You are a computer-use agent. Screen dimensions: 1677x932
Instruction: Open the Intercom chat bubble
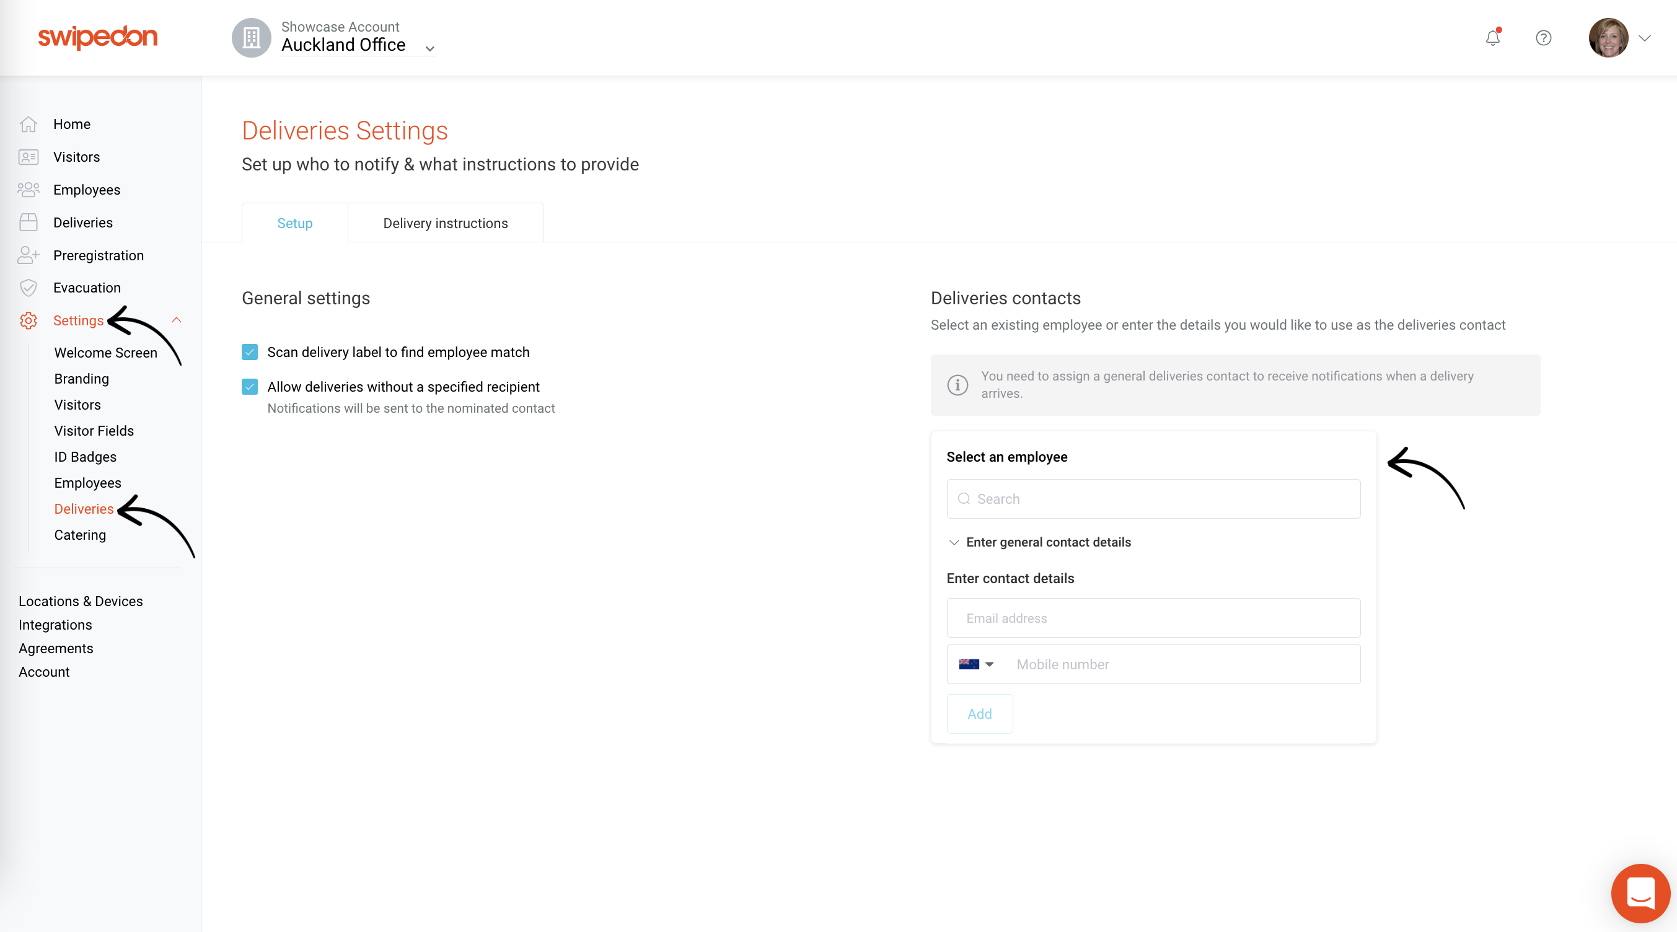click(x=1640, y=893)
